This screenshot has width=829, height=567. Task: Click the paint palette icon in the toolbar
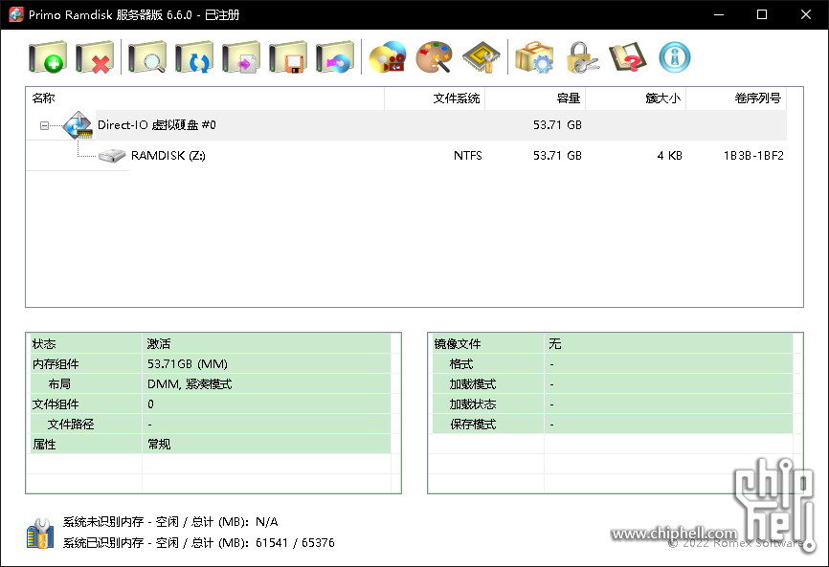(434, 57)
